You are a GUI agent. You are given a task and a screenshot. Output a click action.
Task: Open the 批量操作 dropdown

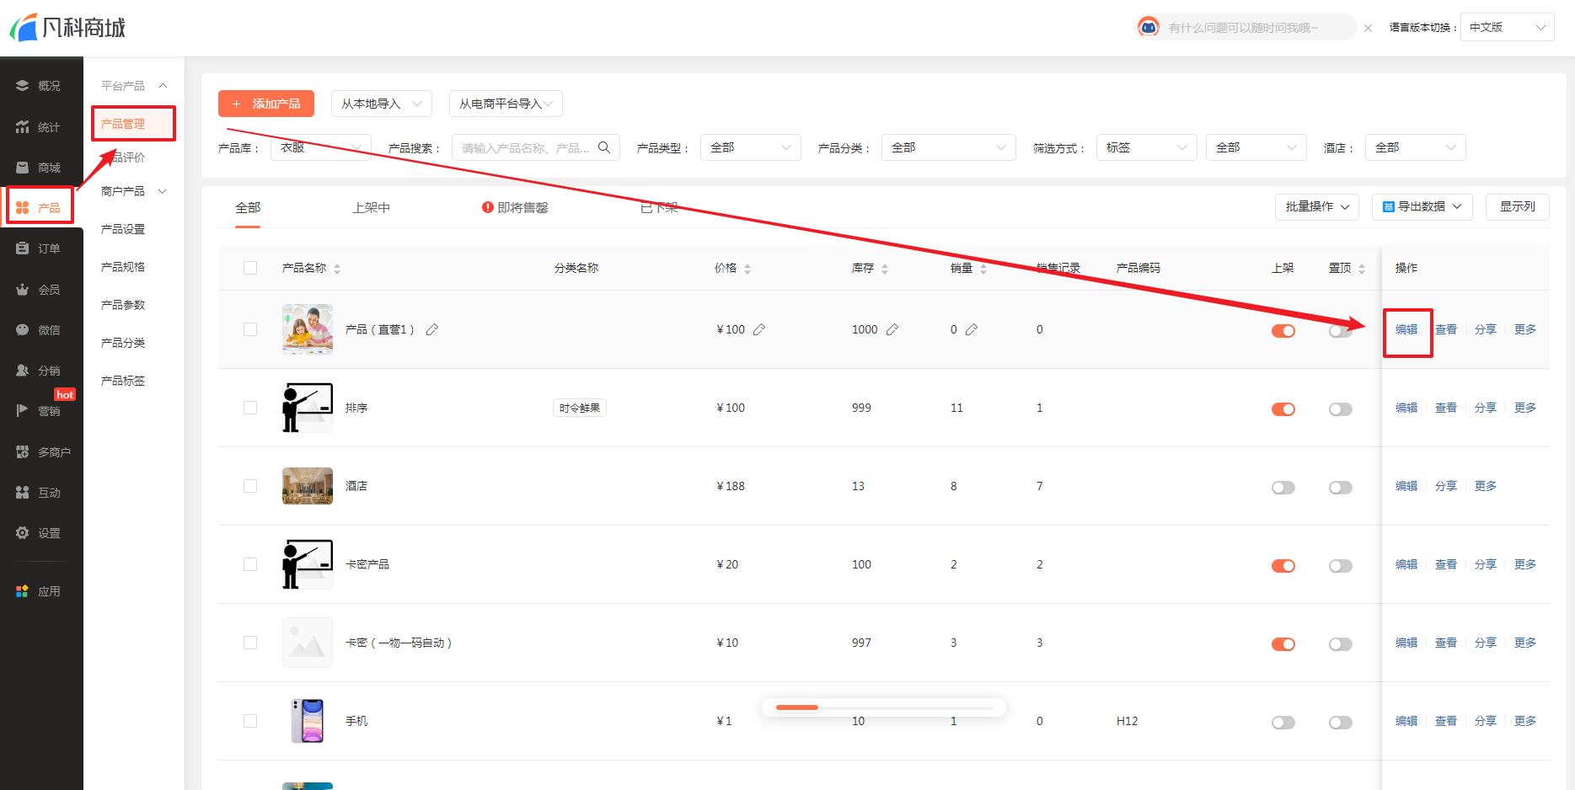point(1317,206)
